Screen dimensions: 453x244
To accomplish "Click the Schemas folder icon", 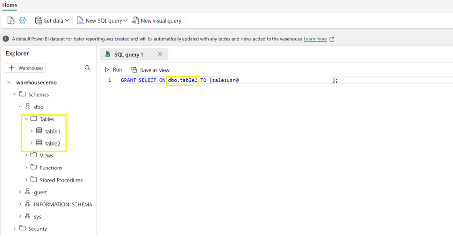I will click(22, 94).
